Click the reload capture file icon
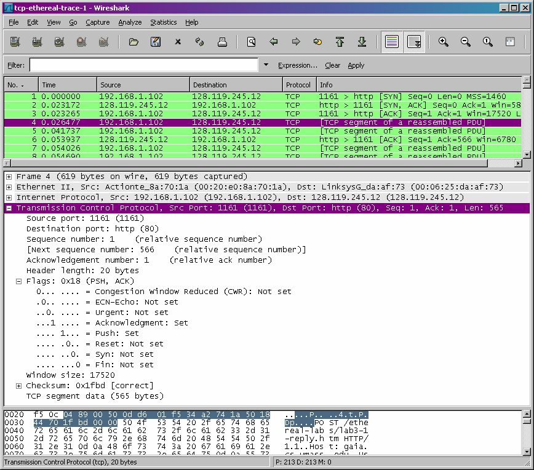 pyautogui.click(x=200, y=42)
